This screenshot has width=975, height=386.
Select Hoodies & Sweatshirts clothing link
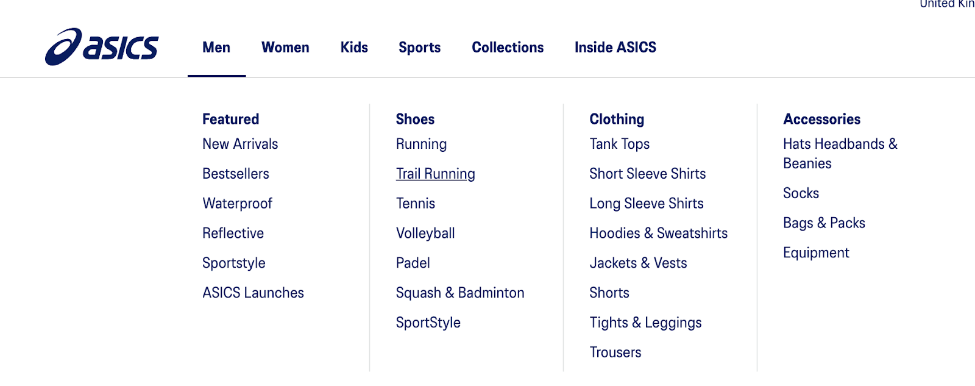click(658, 234)
